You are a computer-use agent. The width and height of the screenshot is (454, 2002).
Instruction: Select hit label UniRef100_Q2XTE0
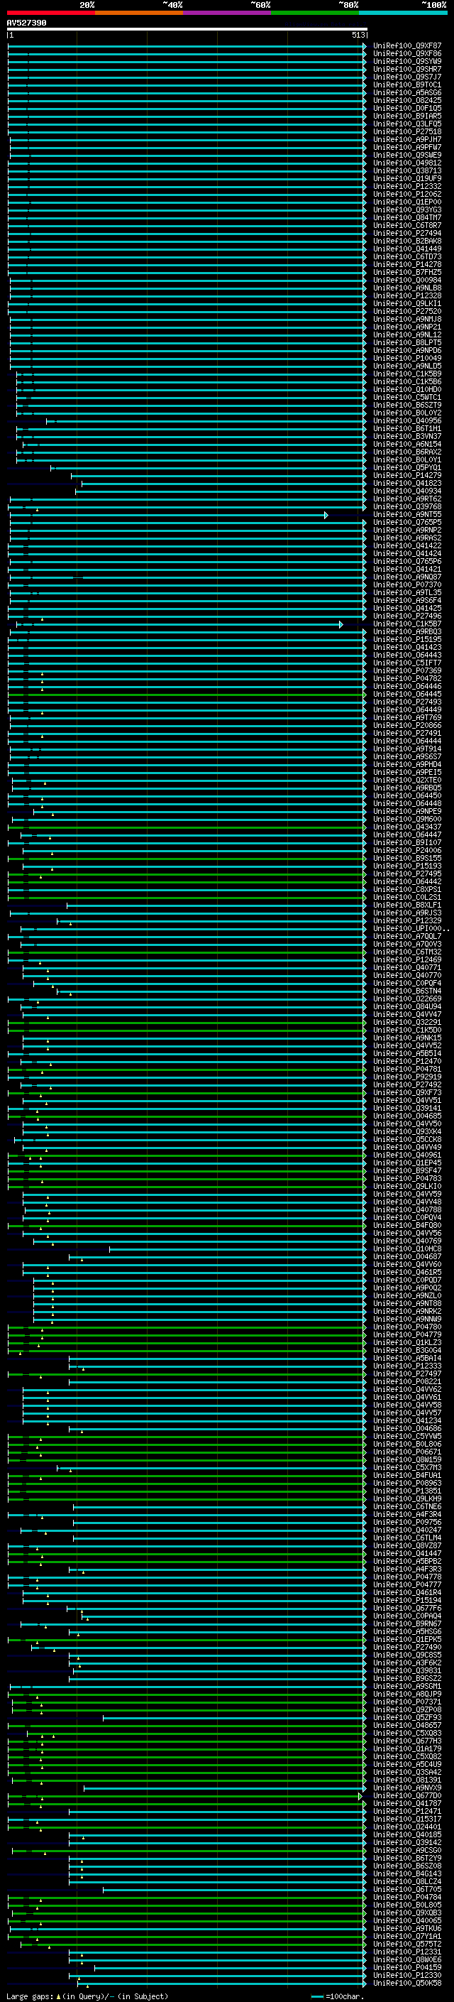407,780
